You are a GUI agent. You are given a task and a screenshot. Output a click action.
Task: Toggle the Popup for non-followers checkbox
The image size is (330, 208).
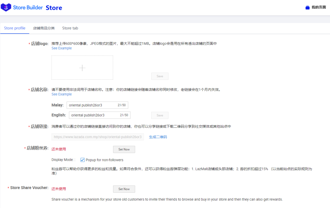[x=82, y=160]
